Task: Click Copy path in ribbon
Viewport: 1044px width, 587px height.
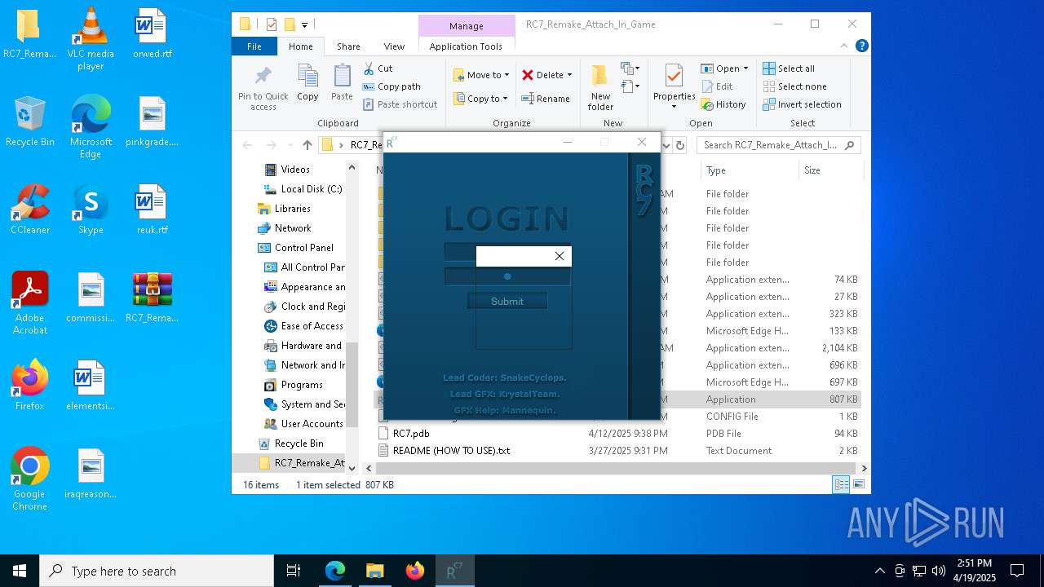Action: coord(391,86)
